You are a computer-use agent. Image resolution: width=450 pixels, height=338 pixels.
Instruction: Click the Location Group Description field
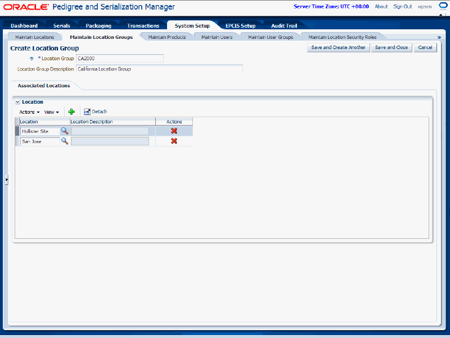[159, 69]
